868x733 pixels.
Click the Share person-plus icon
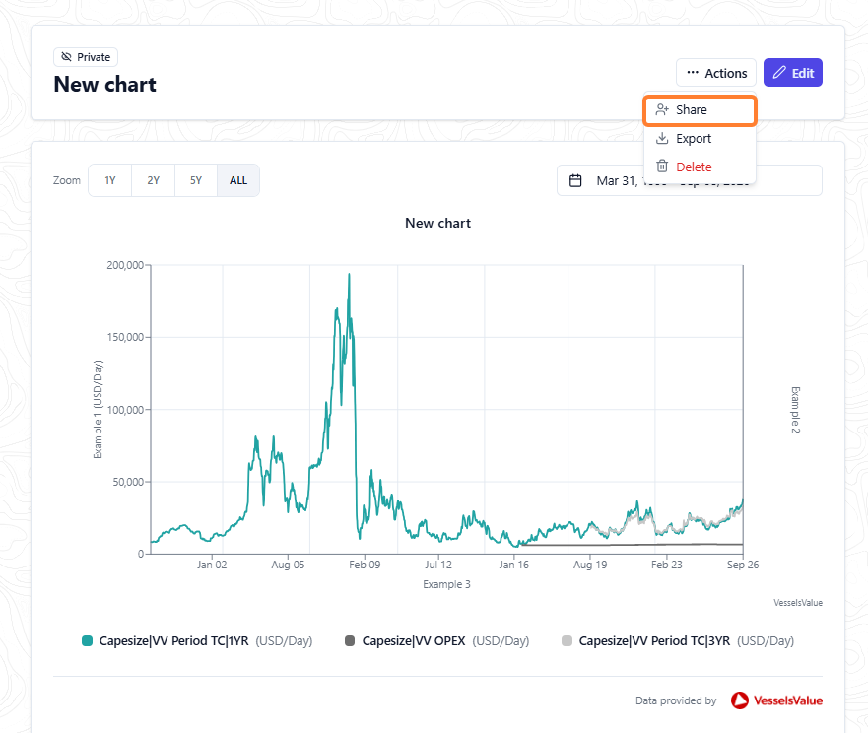click(662, 109)
